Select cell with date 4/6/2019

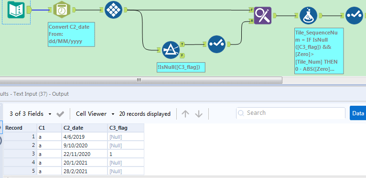coord(85,137)
